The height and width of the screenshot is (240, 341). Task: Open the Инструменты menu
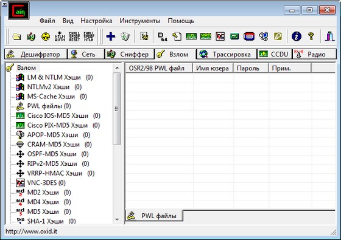140,21
